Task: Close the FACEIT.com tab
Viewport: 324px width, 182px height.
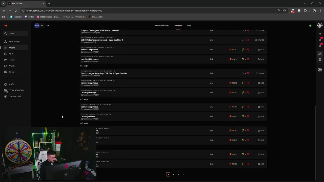Action: pyautogui.click(x=43, y=4)
